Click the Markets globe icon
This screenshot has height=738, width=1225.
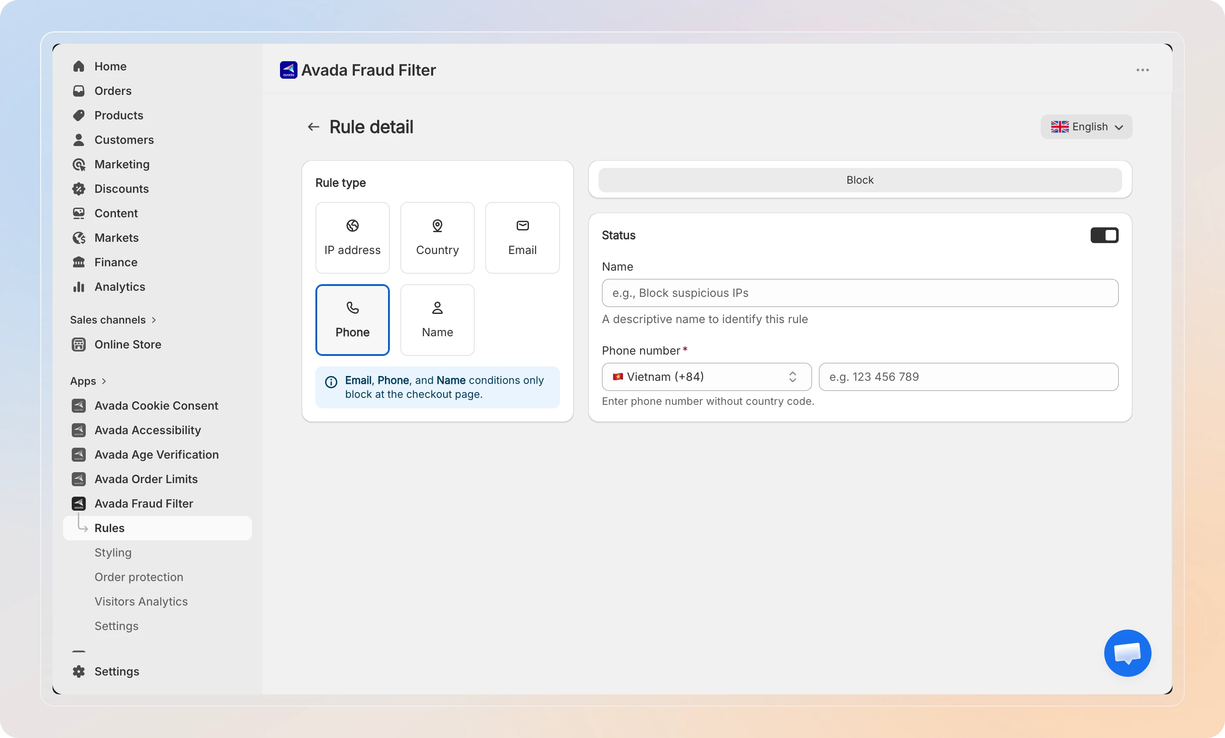[x=79, y=237]
